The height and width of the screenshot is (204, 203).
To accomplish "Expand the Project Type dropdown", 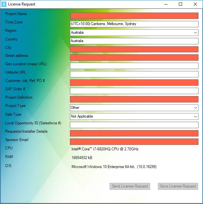I will click(x=134, y=108).
